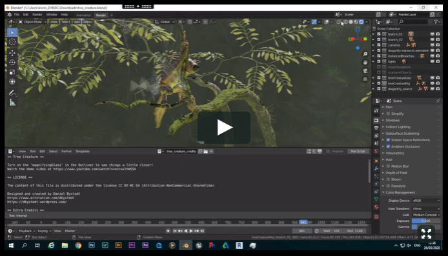This screenshot has width=448, height=256.
Task: Select the Measure tool
Action: [12, 102]
